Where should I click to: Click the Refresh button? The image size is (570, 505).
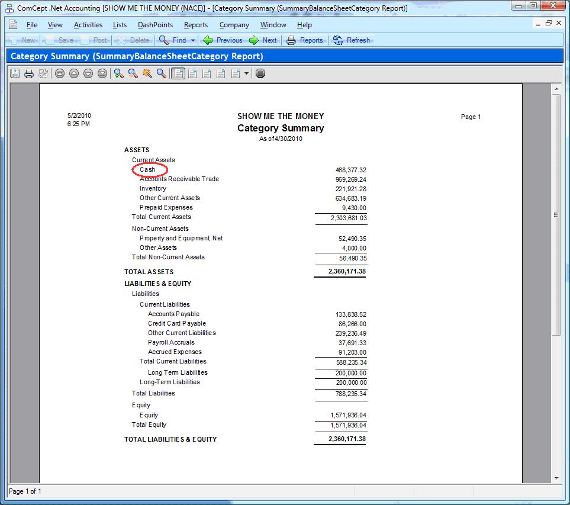[x=352, y=40]
